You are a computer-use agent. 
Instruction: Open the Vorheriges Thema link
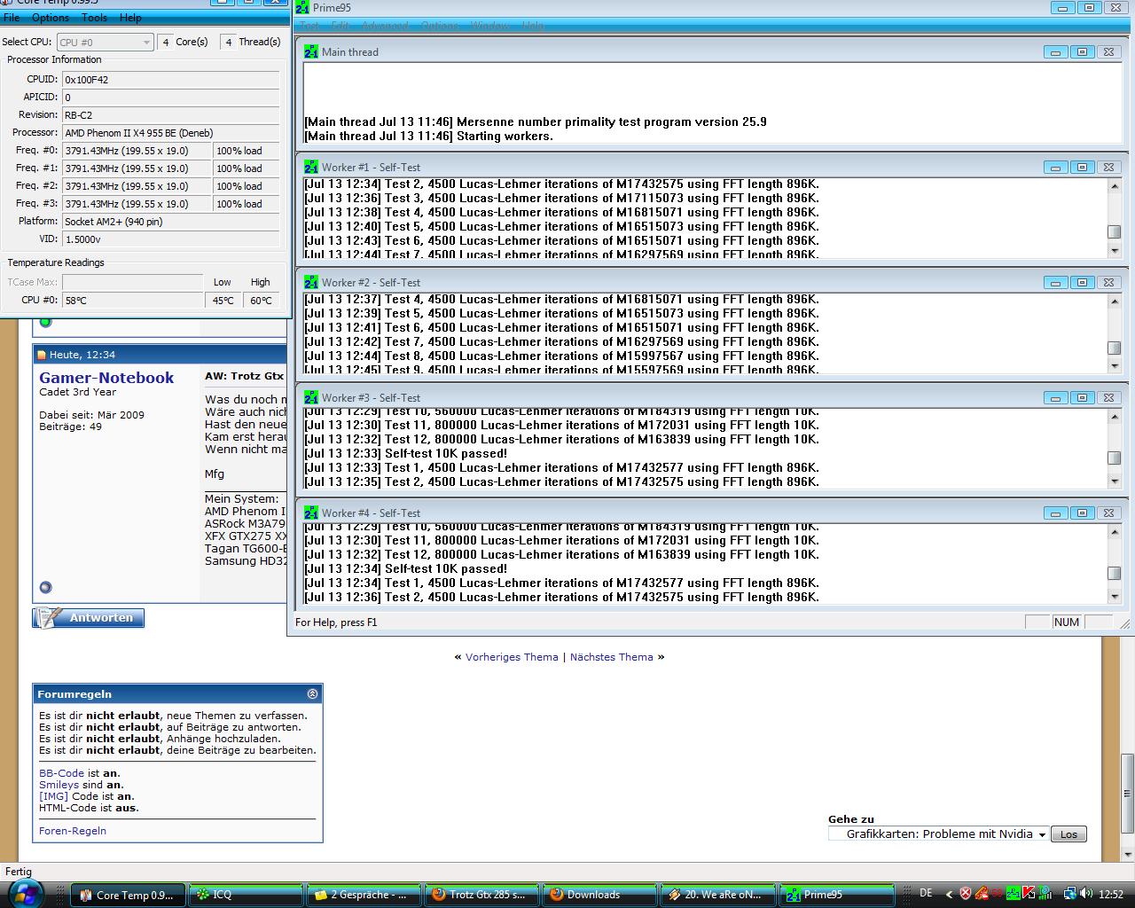pyautogui.click(x=512, y=657)
